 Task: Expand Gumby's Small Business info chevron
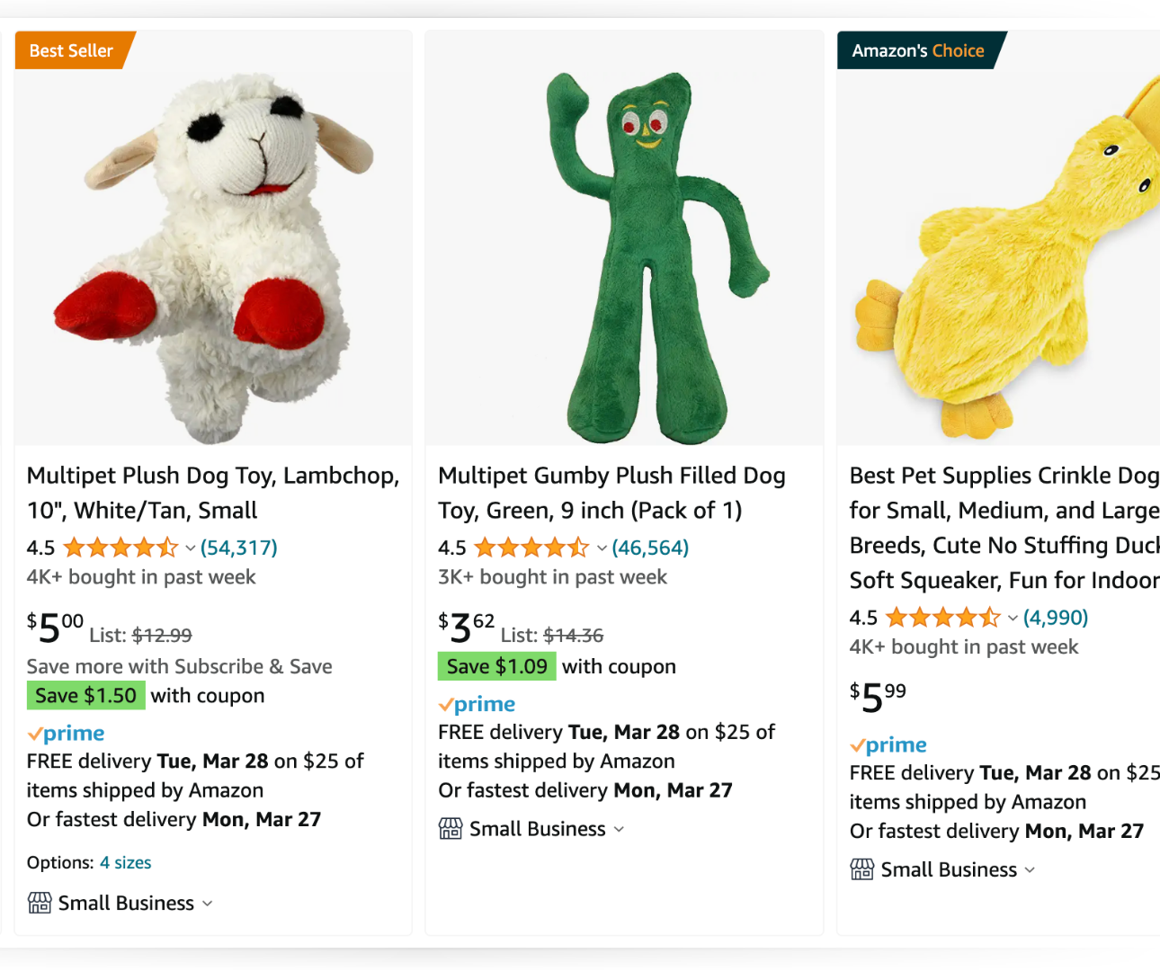[619, 830]
